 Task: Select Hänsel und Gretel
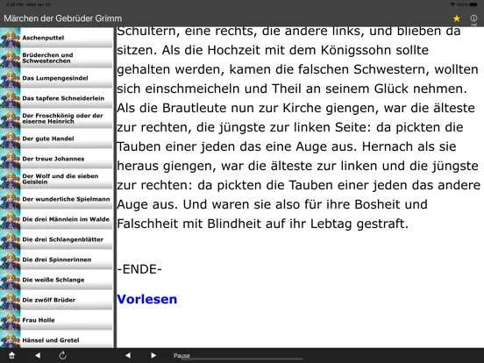57,339
